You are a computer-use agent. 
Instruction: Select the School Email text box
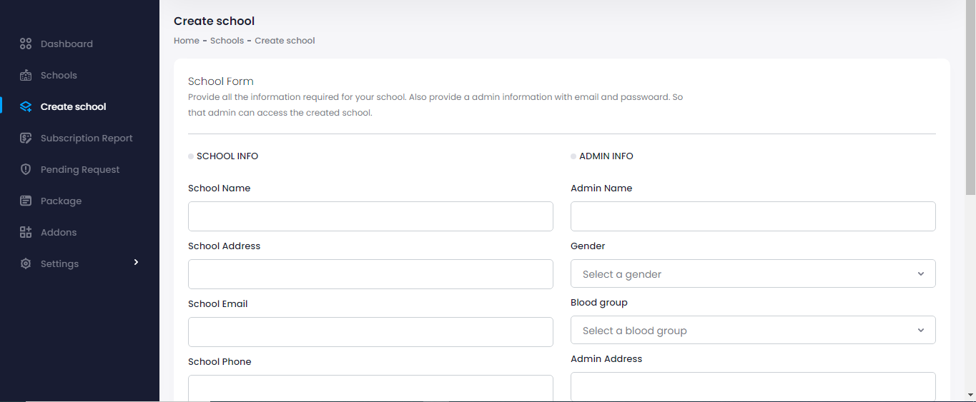370,331
